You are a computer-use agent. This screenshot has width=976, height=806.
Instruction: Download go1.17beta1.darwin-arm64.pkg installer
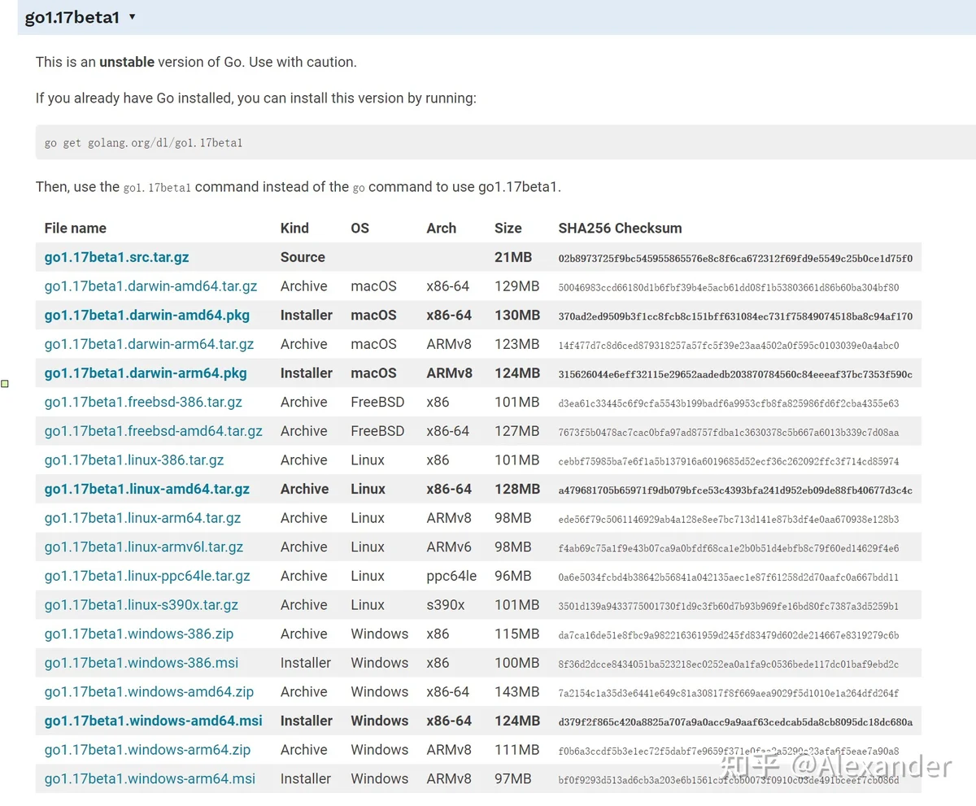coord(145,373)
